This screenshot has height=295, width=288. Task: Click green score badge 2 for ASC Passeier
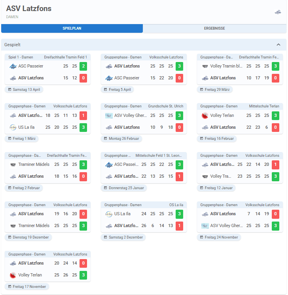click(83, 66)
